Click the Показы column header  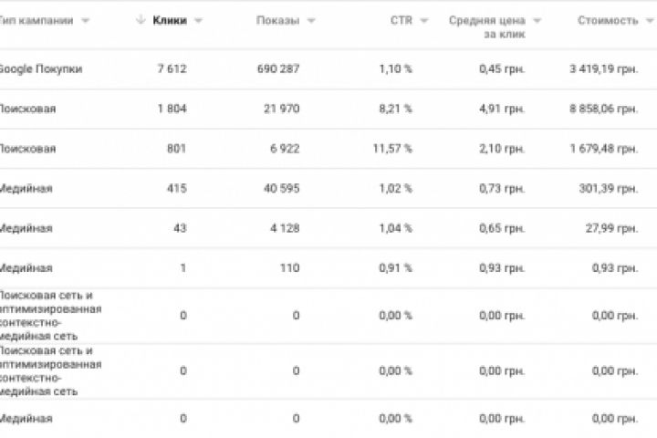pyautogui.click(x=277, y=20)
